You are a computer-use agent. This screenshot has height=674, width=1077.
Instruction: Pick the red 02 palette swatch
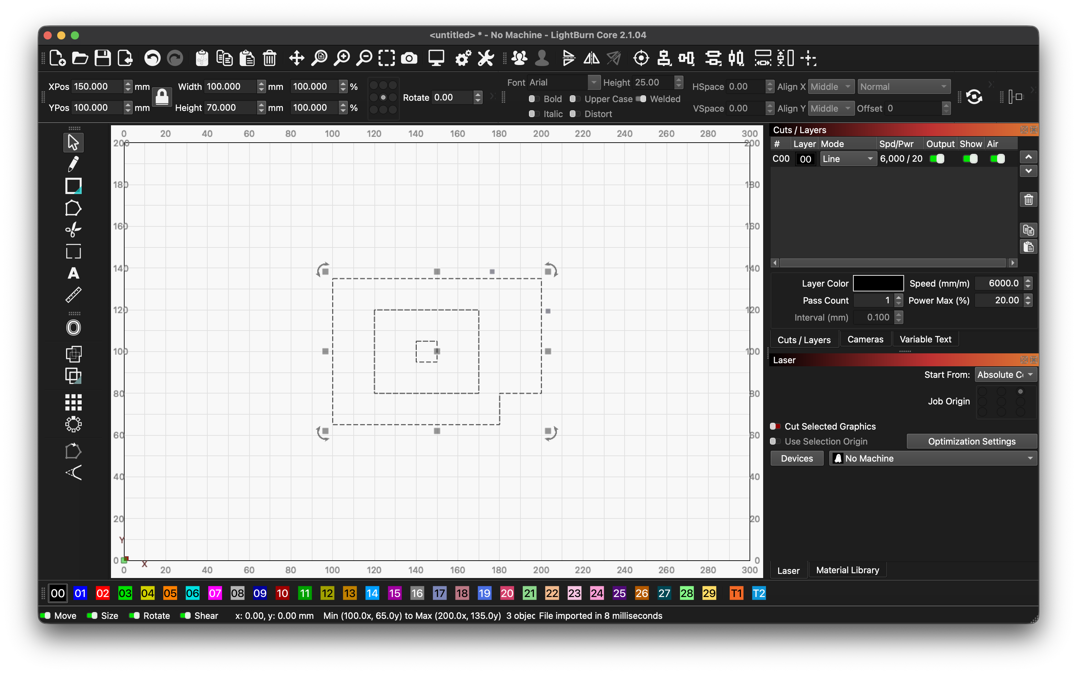pyautogui.click(x=102, y=593)
